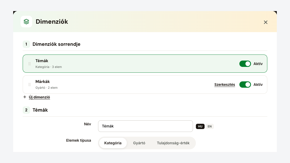Click the Aktív label in Márkák row
This screenshot has width=290, height=163.
pos(258,85)
